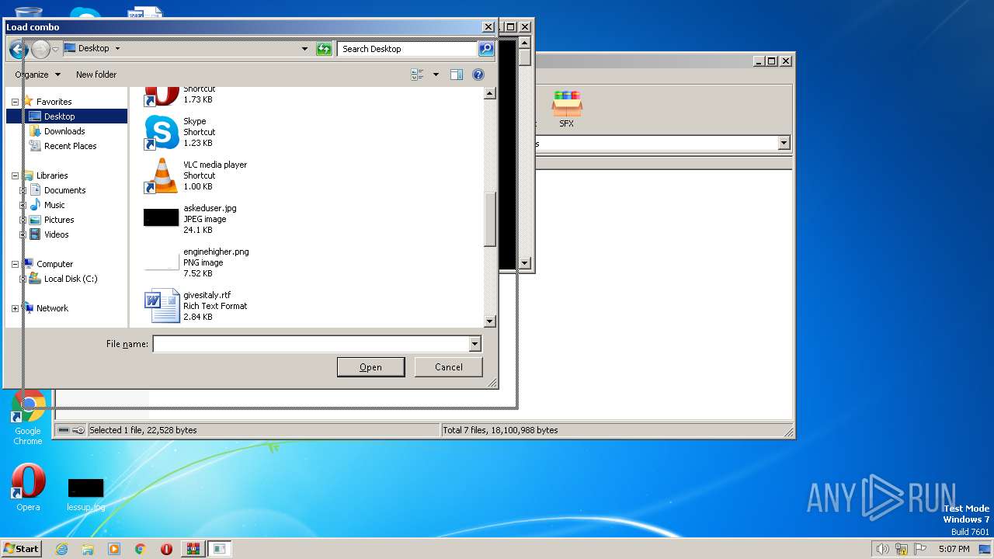
Task: Collapse the Favorites tree node
Action: click(x=15, y=102)
